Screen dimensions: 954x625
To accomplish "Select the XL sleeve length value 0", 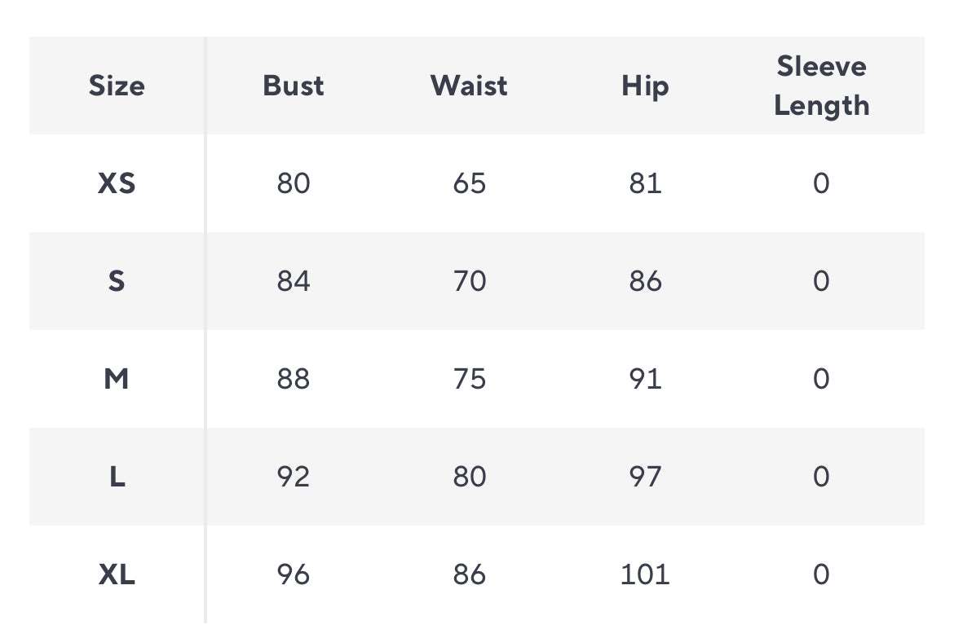I will 821,574.
